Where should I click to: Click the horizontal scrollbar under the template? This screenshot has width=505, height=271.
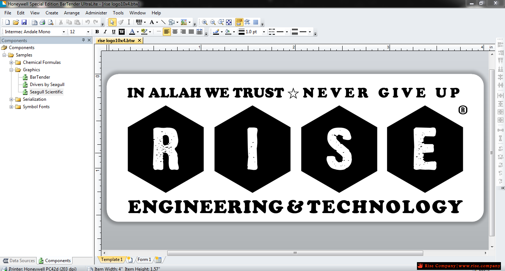pyautogui.click(x=295, y=253)
